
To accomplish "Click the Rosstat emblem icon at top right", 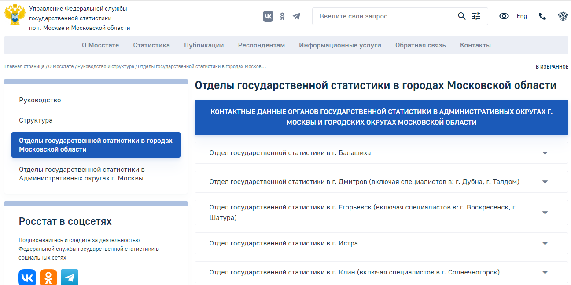I will pyautogui.click(x=563, y=16).
